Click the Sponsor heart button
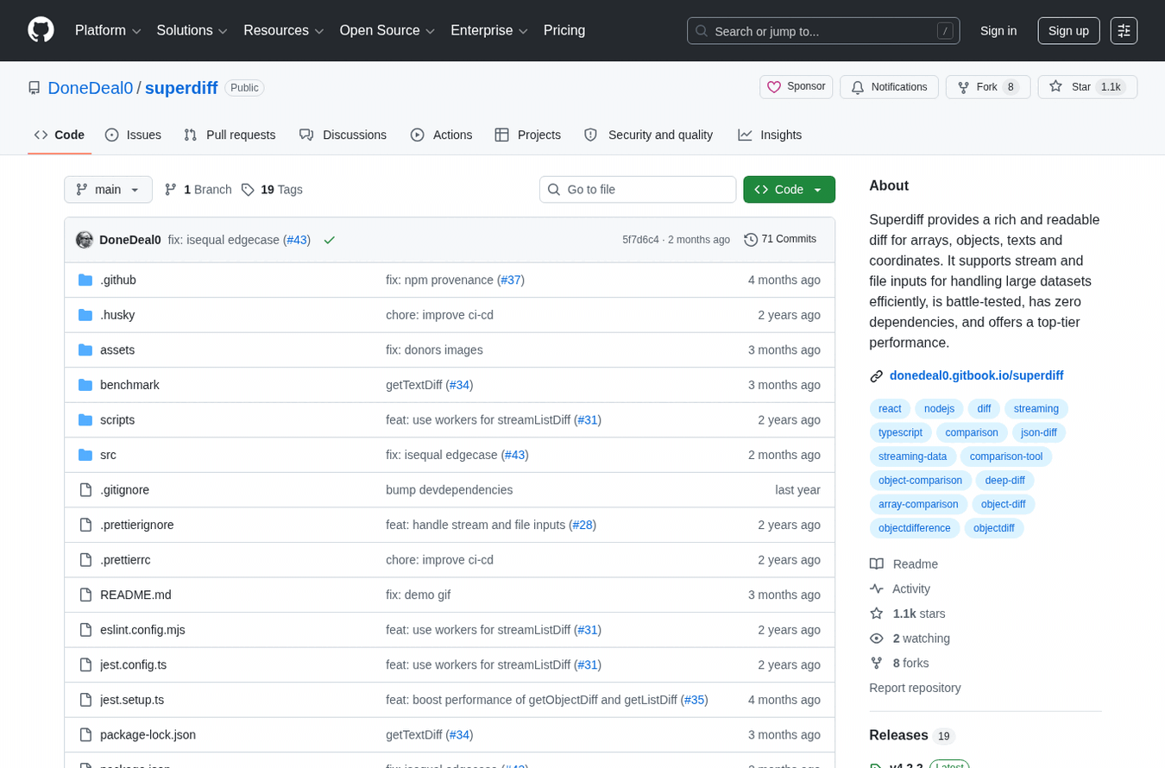1165x768 pixels. pos(796,87)
